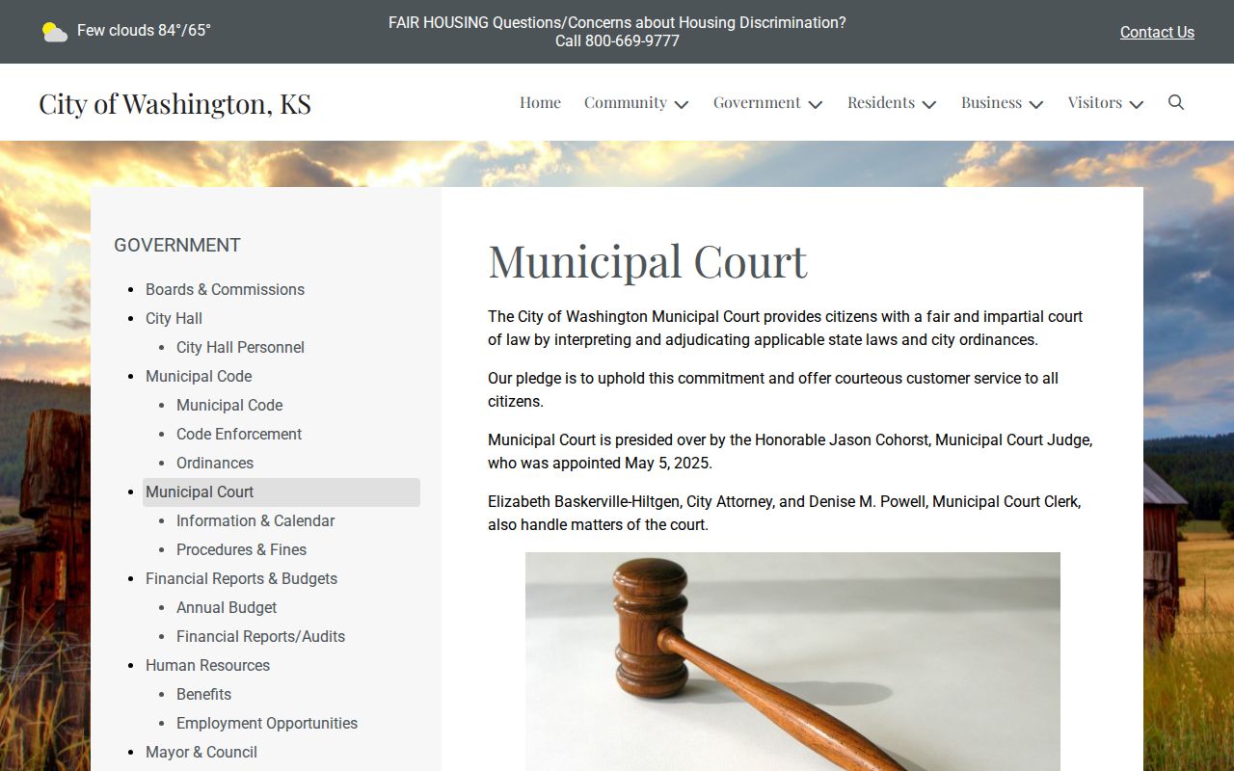
Task: Open the Community menu label
Action: pyautogui.click(x=626, y=102)
